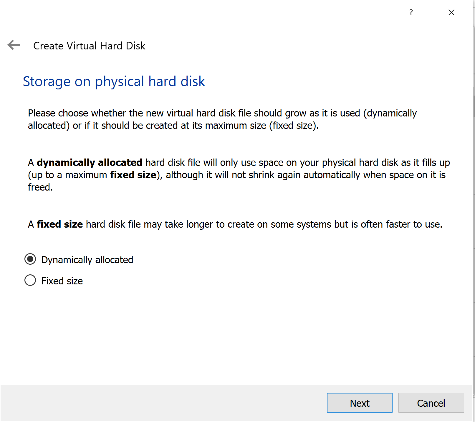Open help with the question mark icon
The height and width of the screenshot is (422, 475).
(411, 12)
